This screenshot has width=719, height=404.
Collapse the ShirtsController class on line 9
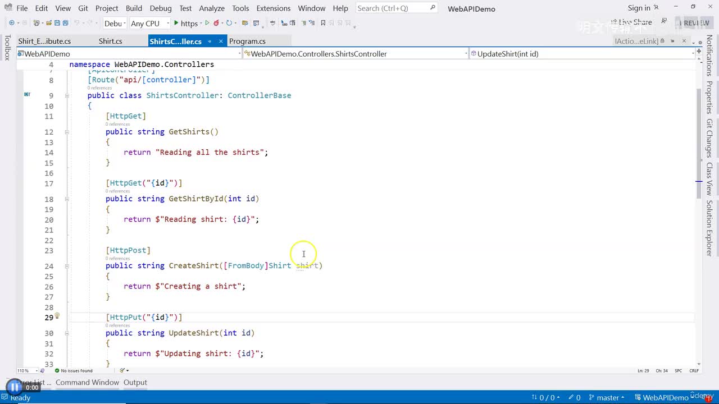pyautogui.click(x=67, y=95)
